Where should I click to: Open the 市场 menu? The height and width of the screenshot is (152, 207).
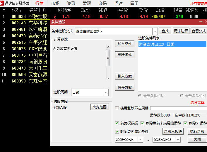coord(55,3)
